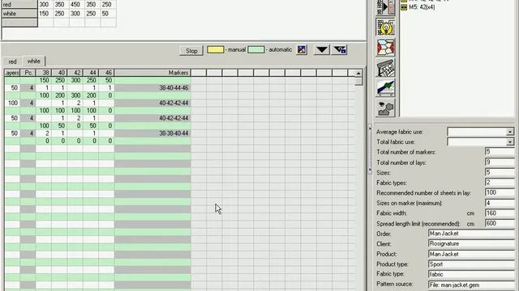The height and width of the screenshot is (291, 519).
Task: Select the 40-42-42-44 marker cell in 100-layer row
Action: (x=152, y=103)
